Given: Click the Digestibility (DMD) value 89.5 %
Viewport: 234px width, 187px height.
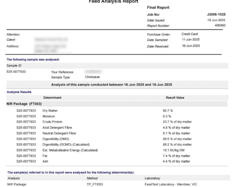Looking at the screenshot, I should [x=177, y=139].
